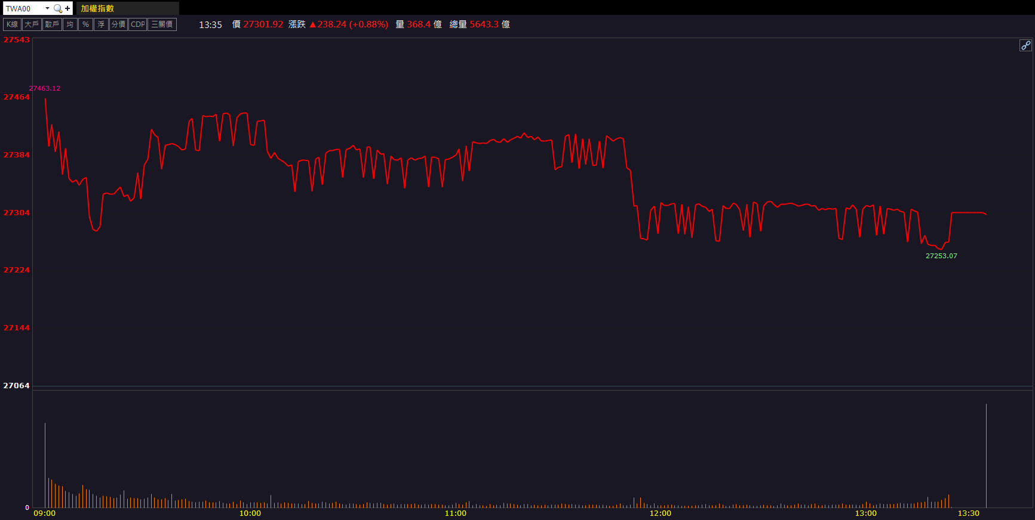Click the magnifier search icon

tap(57, 8)
